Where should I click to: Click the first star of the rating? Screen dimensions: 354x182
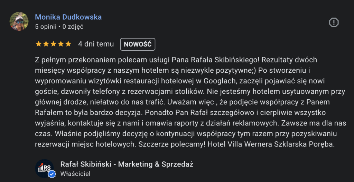point(38,44)
